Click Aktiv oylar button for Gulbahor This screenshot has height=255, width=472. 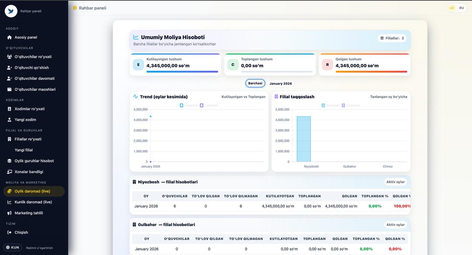click(x=395, y=224)
